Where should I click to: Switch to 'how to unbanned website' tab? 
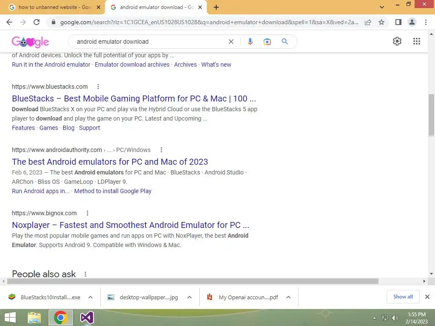(x=52, y=7)
